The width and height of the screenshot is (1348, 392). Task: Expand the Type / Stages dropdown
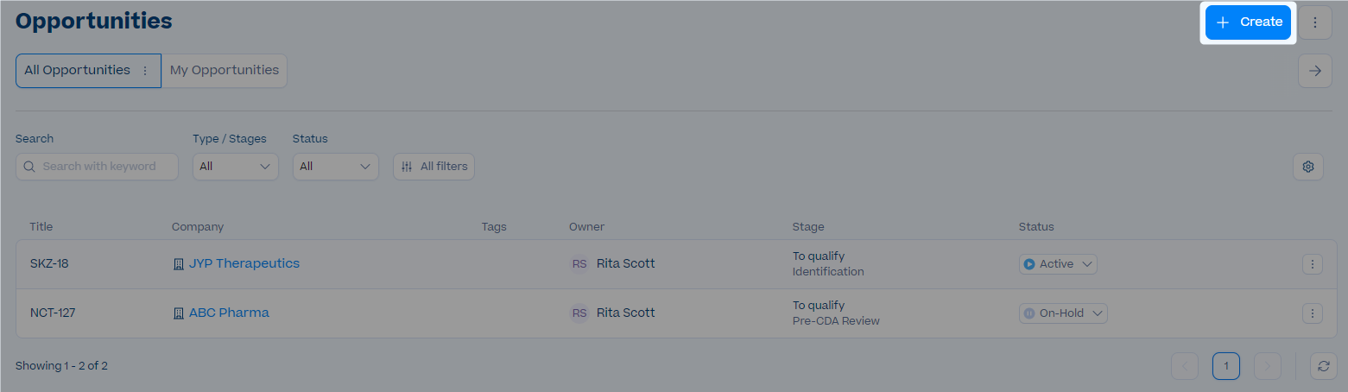(x=235, y=167)
